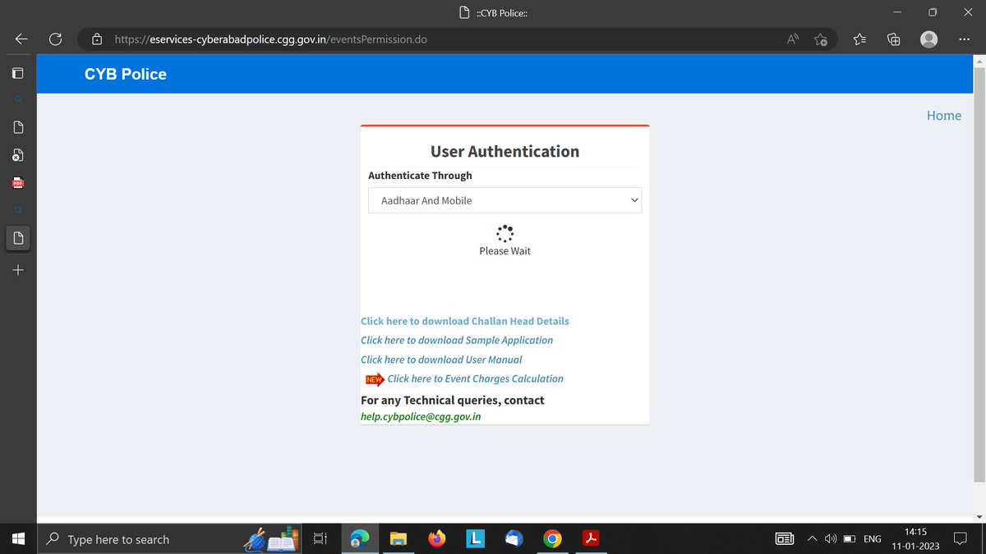Image resolution: width=986 pixels, height=554 pixels.
Task: Open Thunderbird mail from taskbar
Action: 514,539
